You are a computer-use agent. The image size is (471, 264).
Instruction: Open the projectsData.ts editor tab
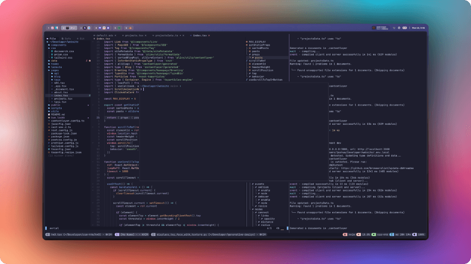click(166, 35)
